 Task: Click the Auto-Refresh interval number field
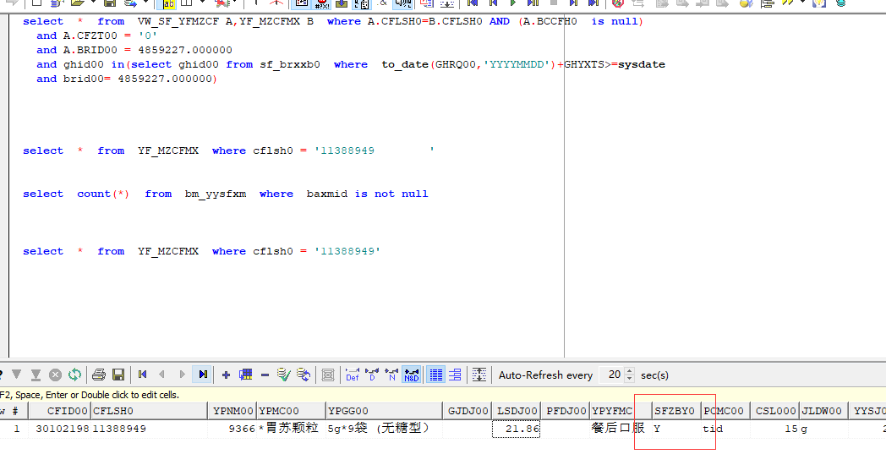610,375
